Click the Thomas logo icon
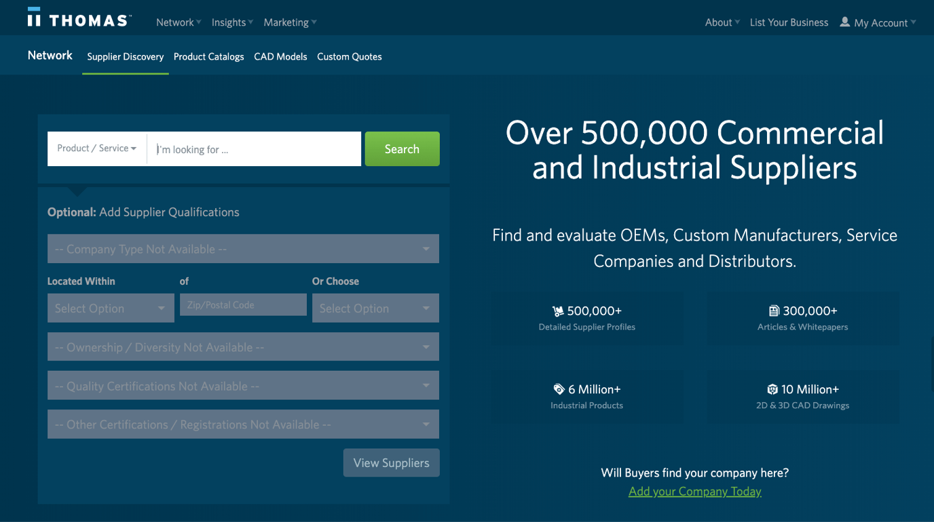 click(35, 18)
